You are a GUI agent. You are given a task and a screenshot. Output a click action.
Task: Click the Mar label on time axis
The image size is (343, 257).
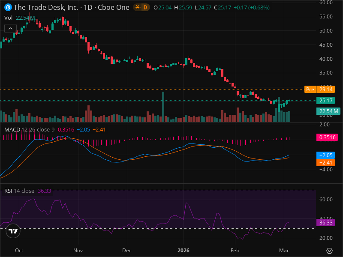[284, 251]
